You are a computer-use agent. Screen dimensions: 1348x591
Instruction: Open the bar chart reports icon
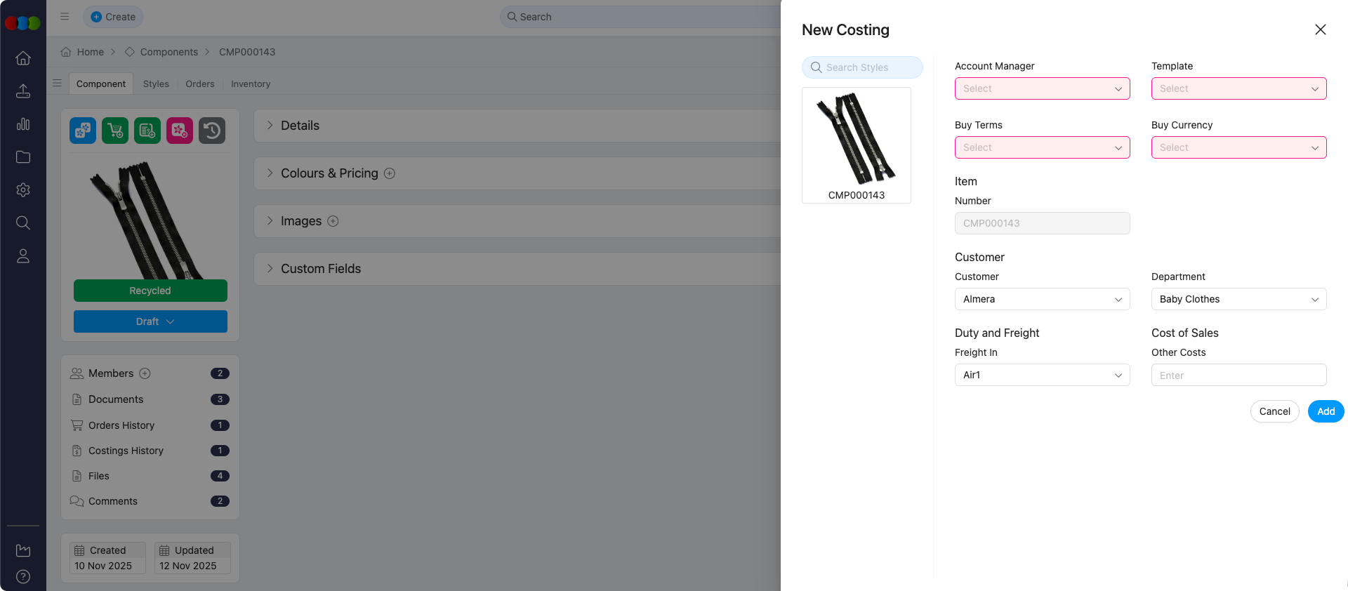click(x=23, y=124)
